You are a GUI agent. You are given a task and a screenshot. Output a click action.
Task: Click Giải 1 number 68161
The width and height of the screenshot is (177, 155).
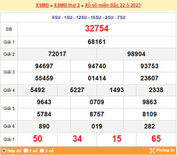point(97,42)
